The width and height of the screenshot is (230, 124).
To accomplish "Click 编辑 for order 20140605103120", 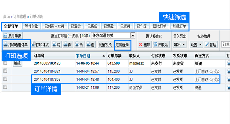I will (x=17, y=64).
